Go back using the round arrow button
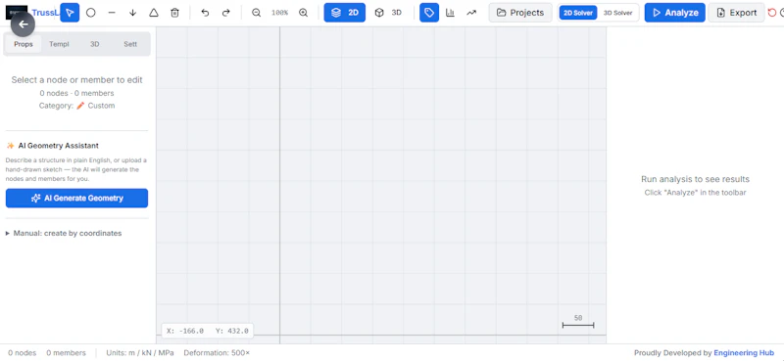 [23, 23]
